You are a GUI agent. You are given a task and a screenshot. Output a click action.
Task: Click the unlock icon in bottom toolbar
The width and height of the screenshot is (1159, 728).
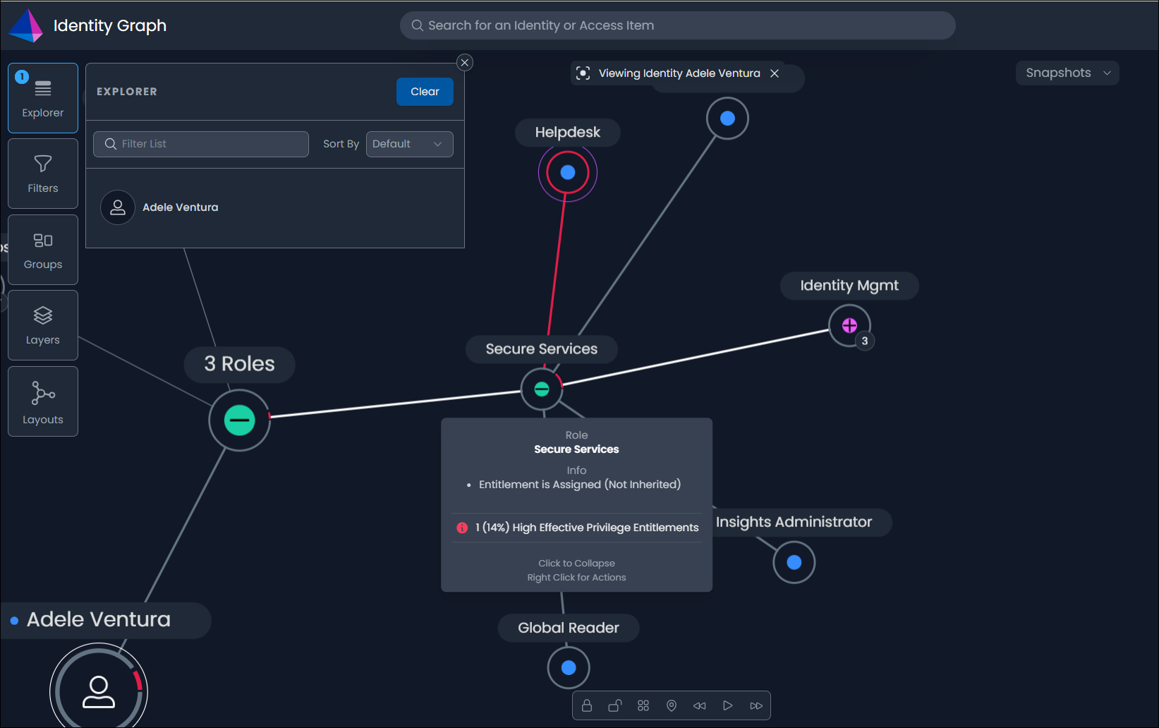coord(615,705)
